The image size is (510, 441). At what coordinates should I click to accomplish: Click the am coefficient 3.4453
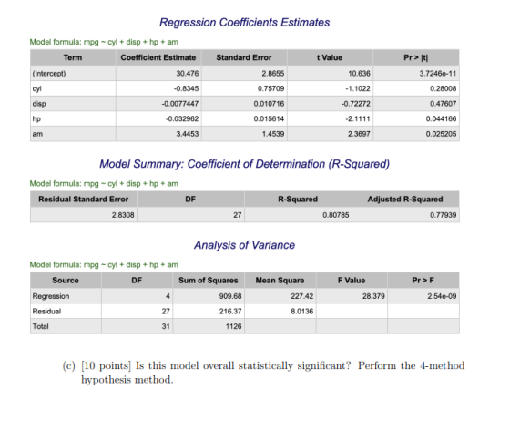coord(188,134)
